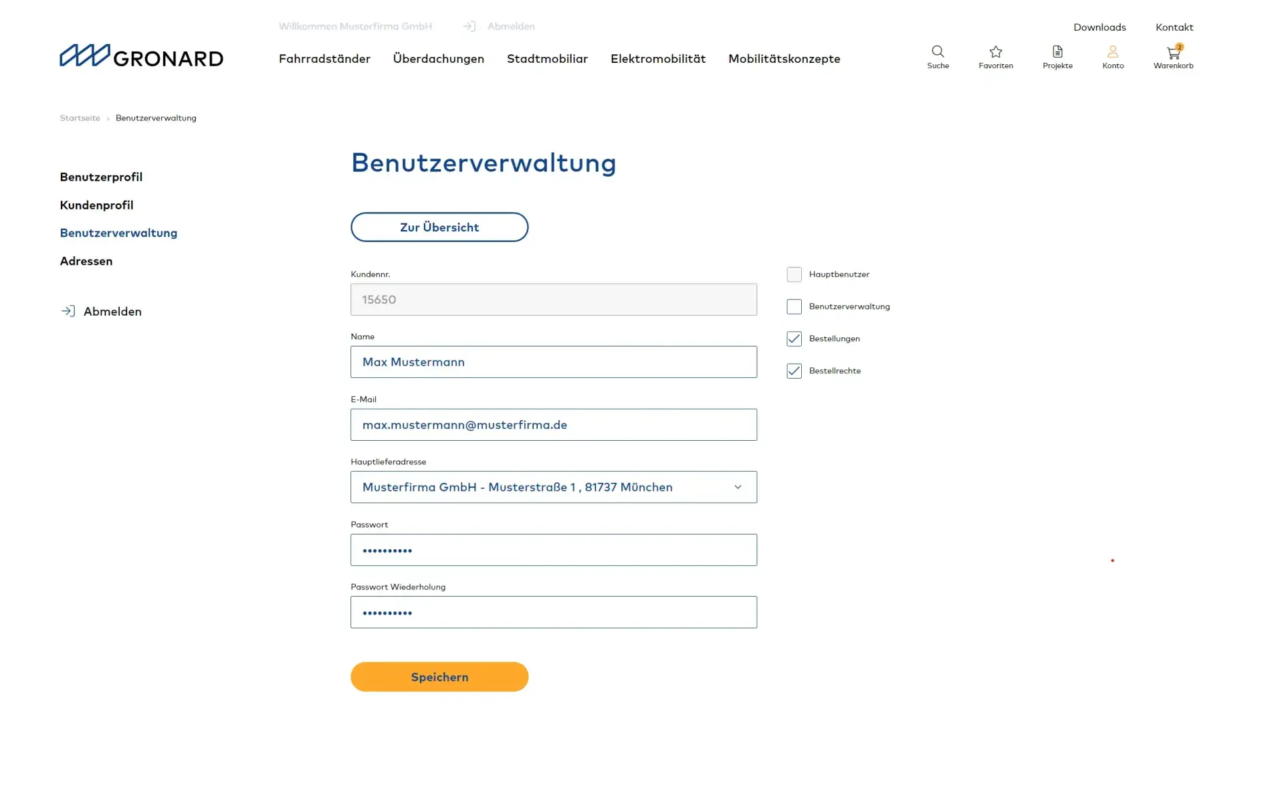
Task: Open the Projekte document icon
Action: (x=1057, y=52)
